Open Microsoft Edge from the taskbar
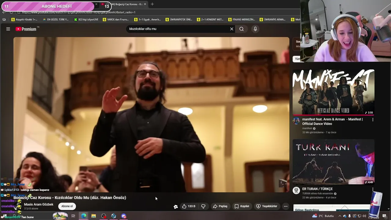The height and width of the screenshot is (220, 391). click(83, 216)
